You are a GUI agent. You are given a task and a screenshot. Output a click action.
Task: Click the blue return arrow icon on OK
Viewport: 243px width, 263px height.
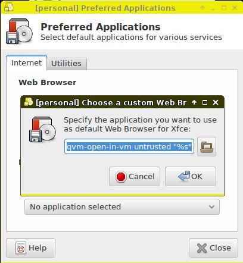click(184, 176)
